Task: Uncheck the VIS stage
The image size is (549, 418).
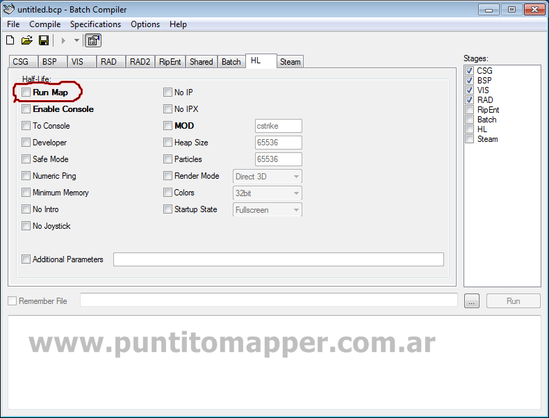Action: click(470, 90)
